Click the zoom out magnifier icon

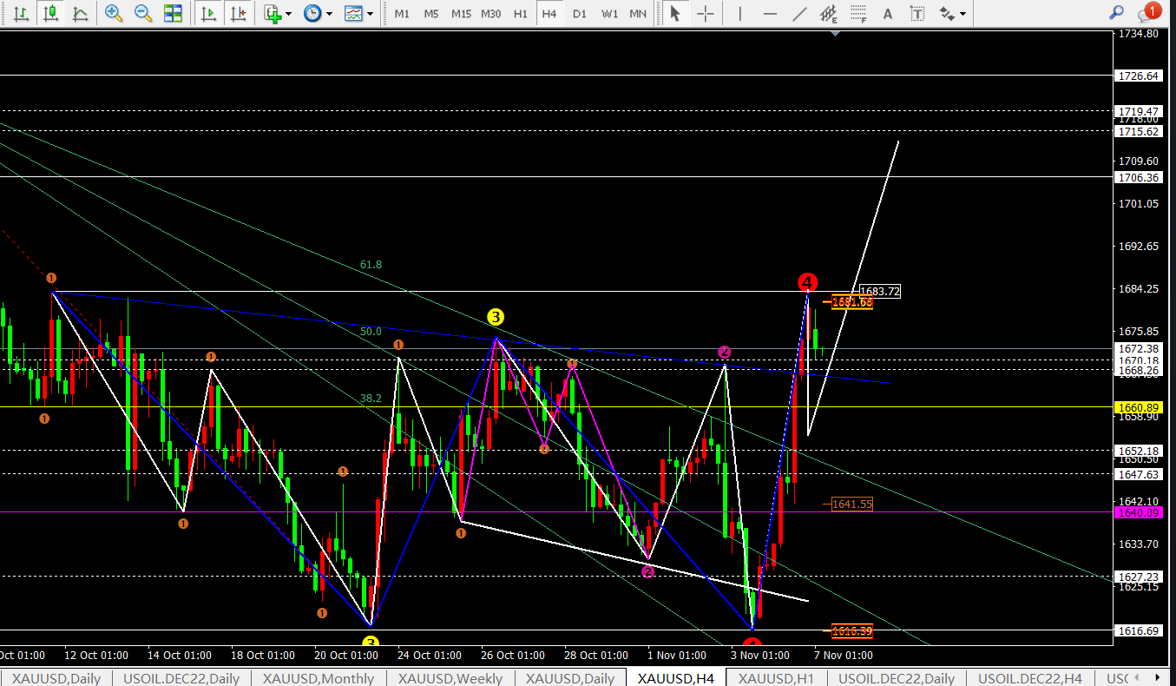click(x=143, y=13)
